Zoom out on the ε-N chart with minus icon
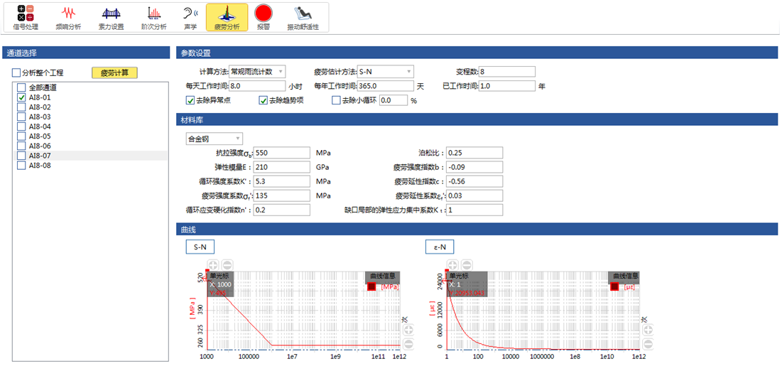782x381 pixels. 467,265
